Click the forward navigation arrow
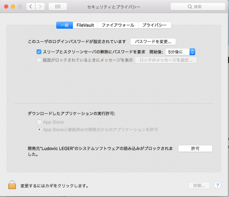Screen dimensions: 229x197 [x=40, y=7]
